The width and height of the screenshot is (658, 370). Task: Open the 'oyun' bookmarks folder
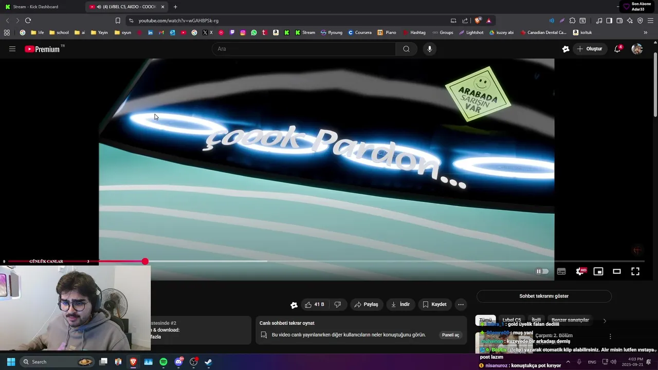tap(123, 32)
